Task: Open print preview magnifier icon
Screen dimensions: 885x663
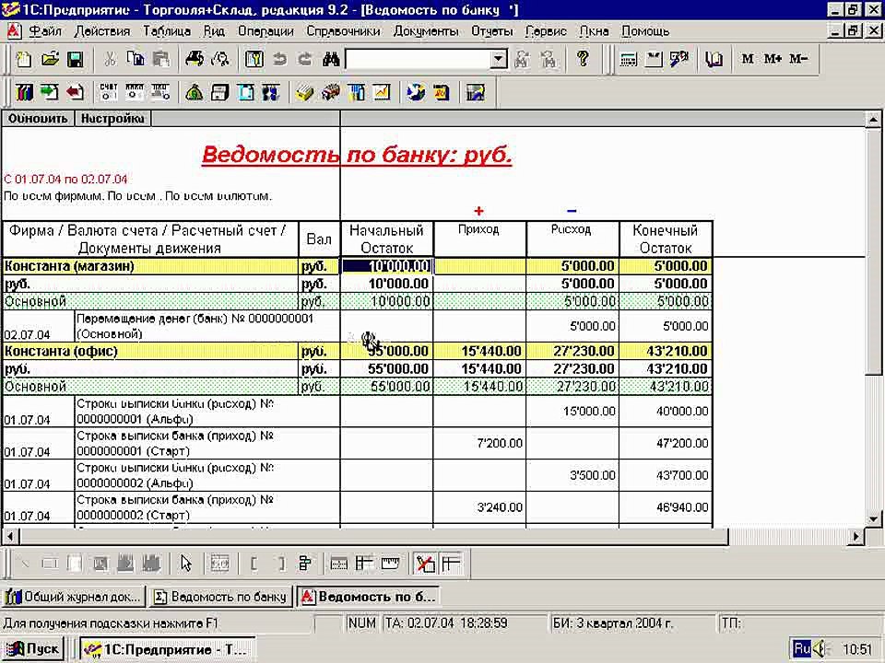Action: (220, 59)
